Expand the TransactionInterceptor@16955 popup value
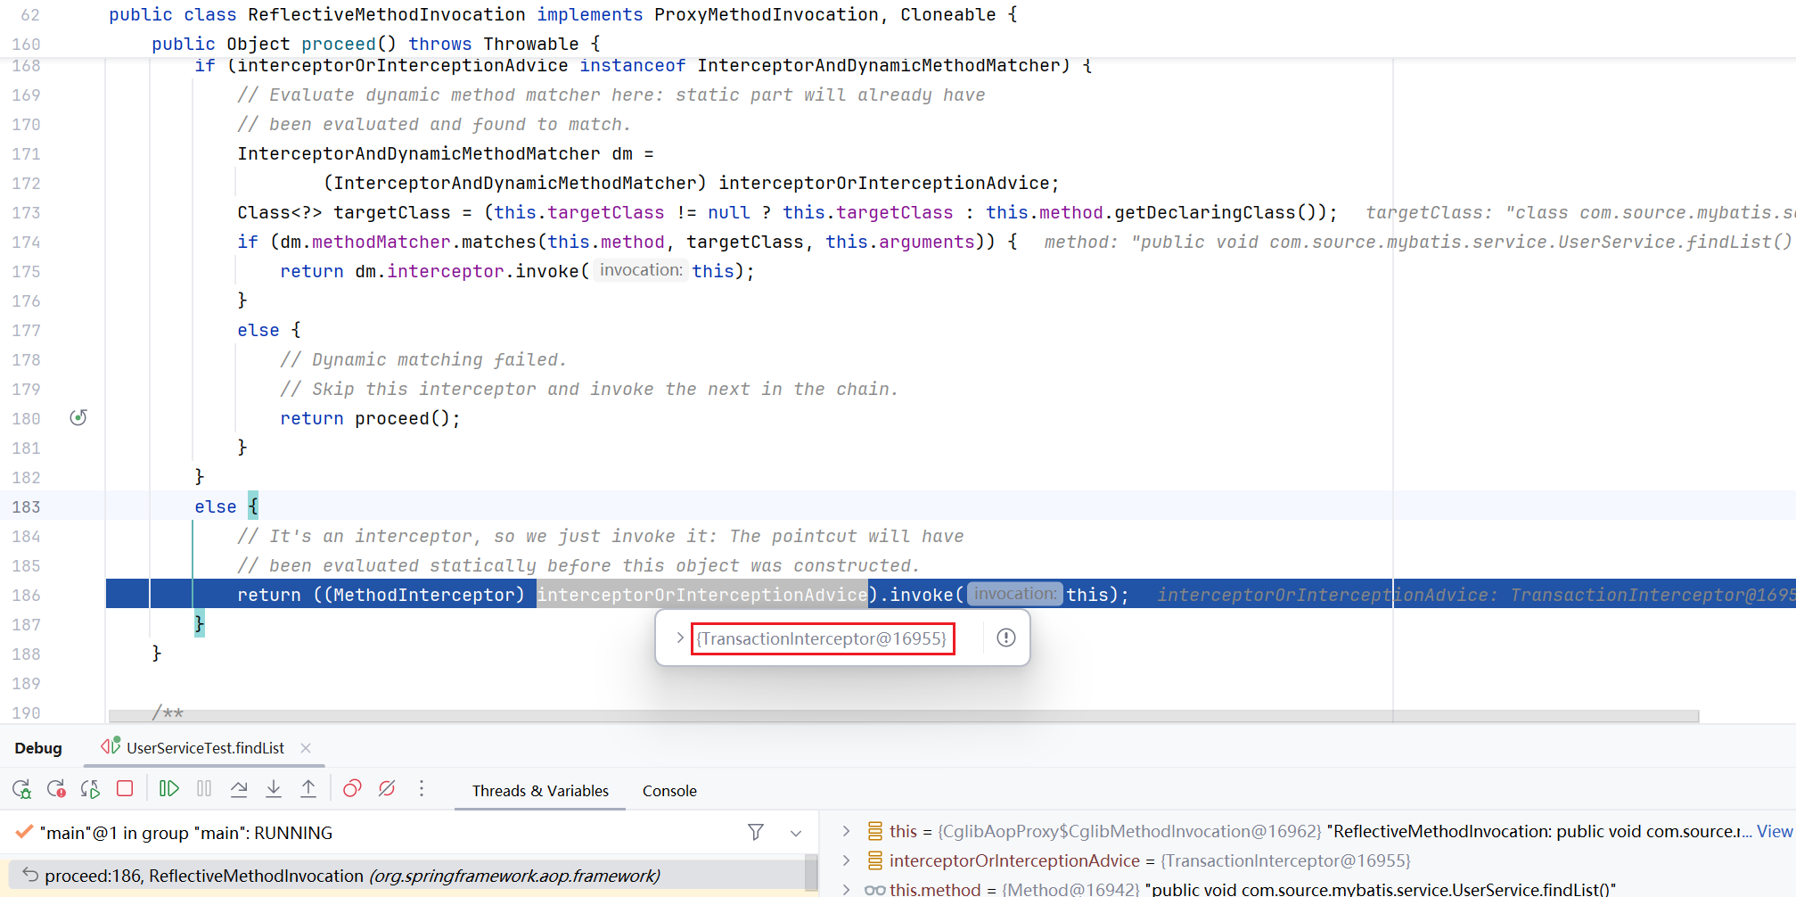This screenshot has width=1796, height=897. coord(679,638)
